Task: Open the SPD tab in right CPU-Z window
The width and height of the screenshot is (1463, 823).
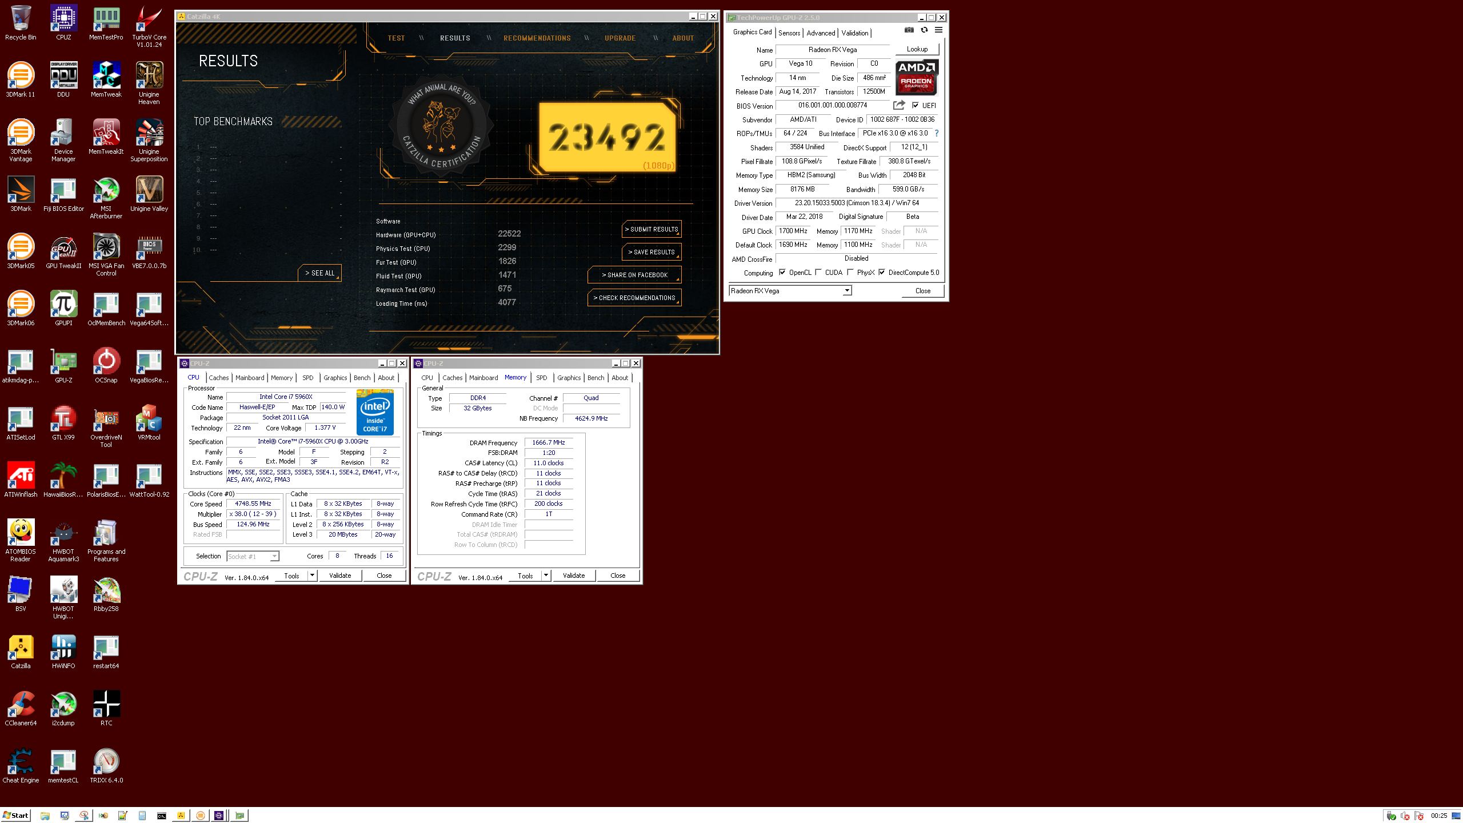Action: (x=541, y=378)
